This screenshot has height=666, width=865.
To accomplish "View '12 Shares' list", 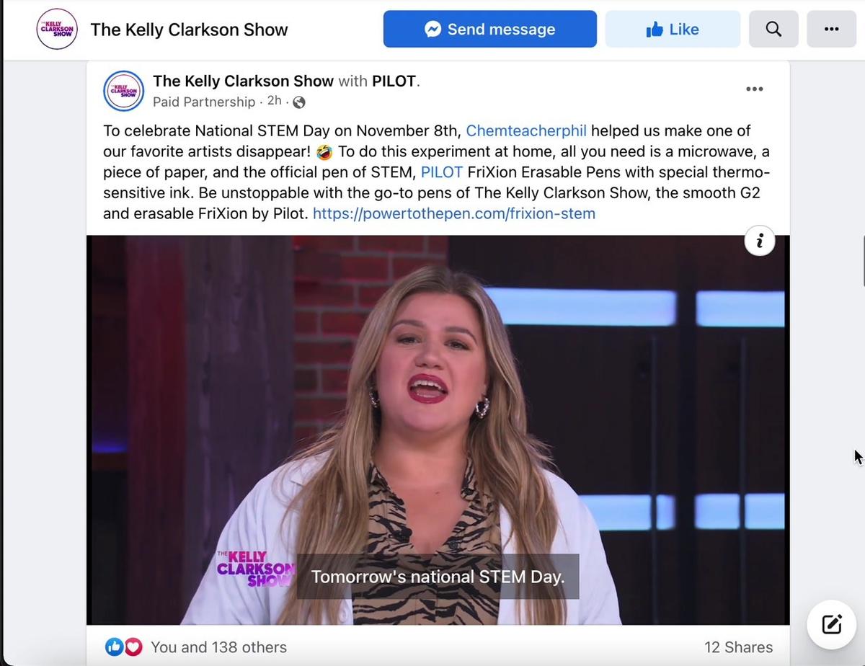I will tap(739, 647).
